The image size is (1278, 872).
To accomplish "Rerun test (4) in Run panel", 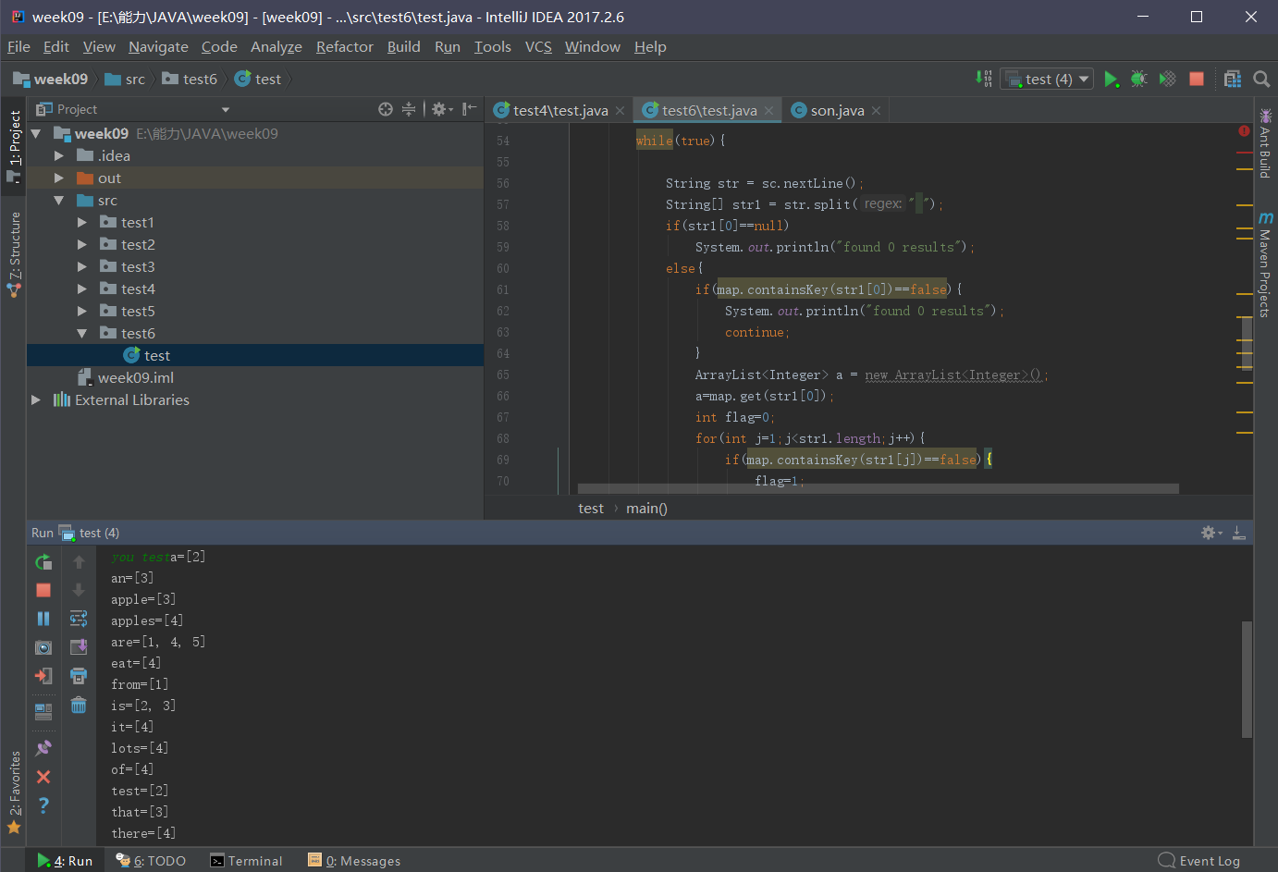I will [x=43, y=561].
